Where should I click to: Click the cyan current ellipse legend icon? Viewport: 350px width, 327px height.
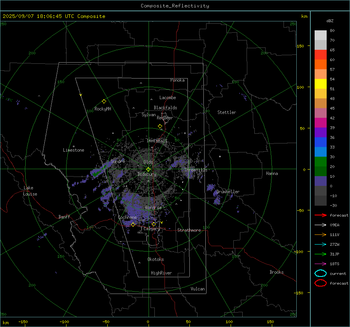[x=320, y=273]
